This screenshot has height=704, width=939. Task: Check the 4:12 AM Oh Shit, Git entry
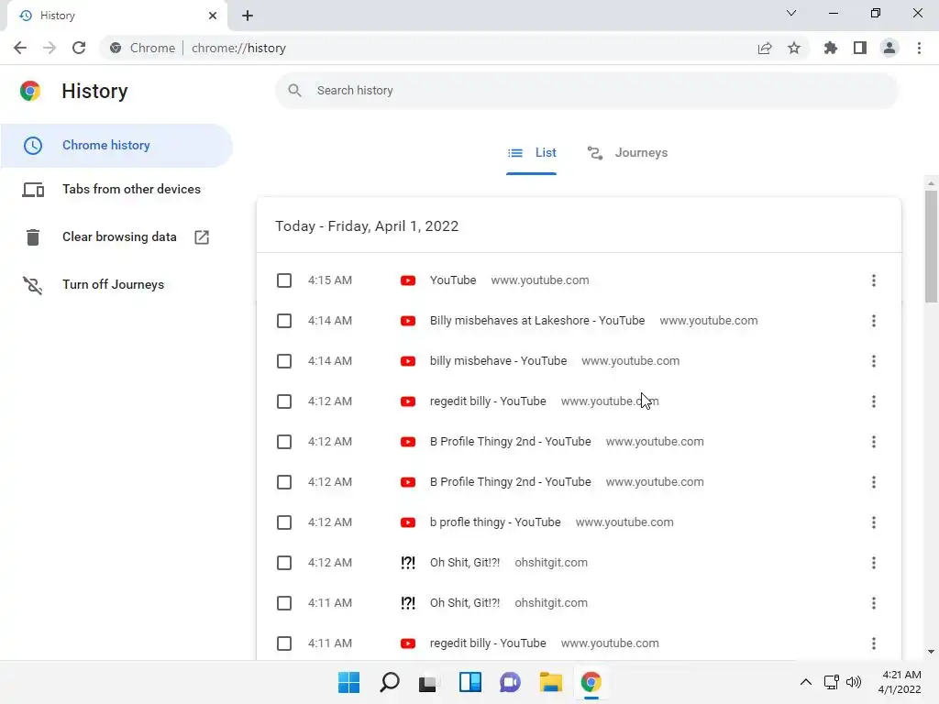pos(284,563)
